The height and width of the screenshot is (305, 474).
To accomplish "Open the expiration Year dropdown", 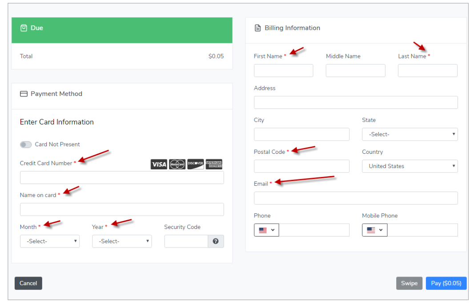I will [x=122, y=241].
